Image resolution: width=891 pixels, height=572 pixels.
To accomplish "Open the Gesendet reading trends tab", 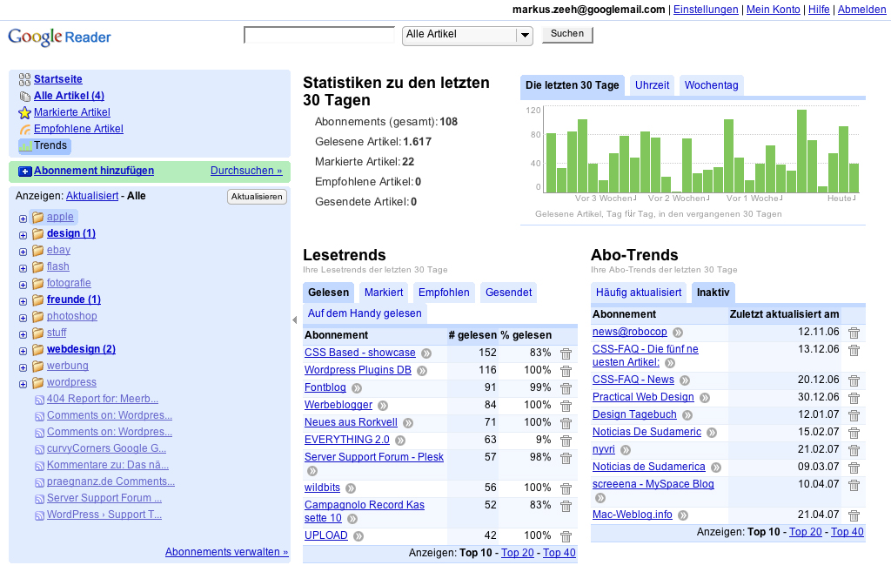I will [508, 293].
